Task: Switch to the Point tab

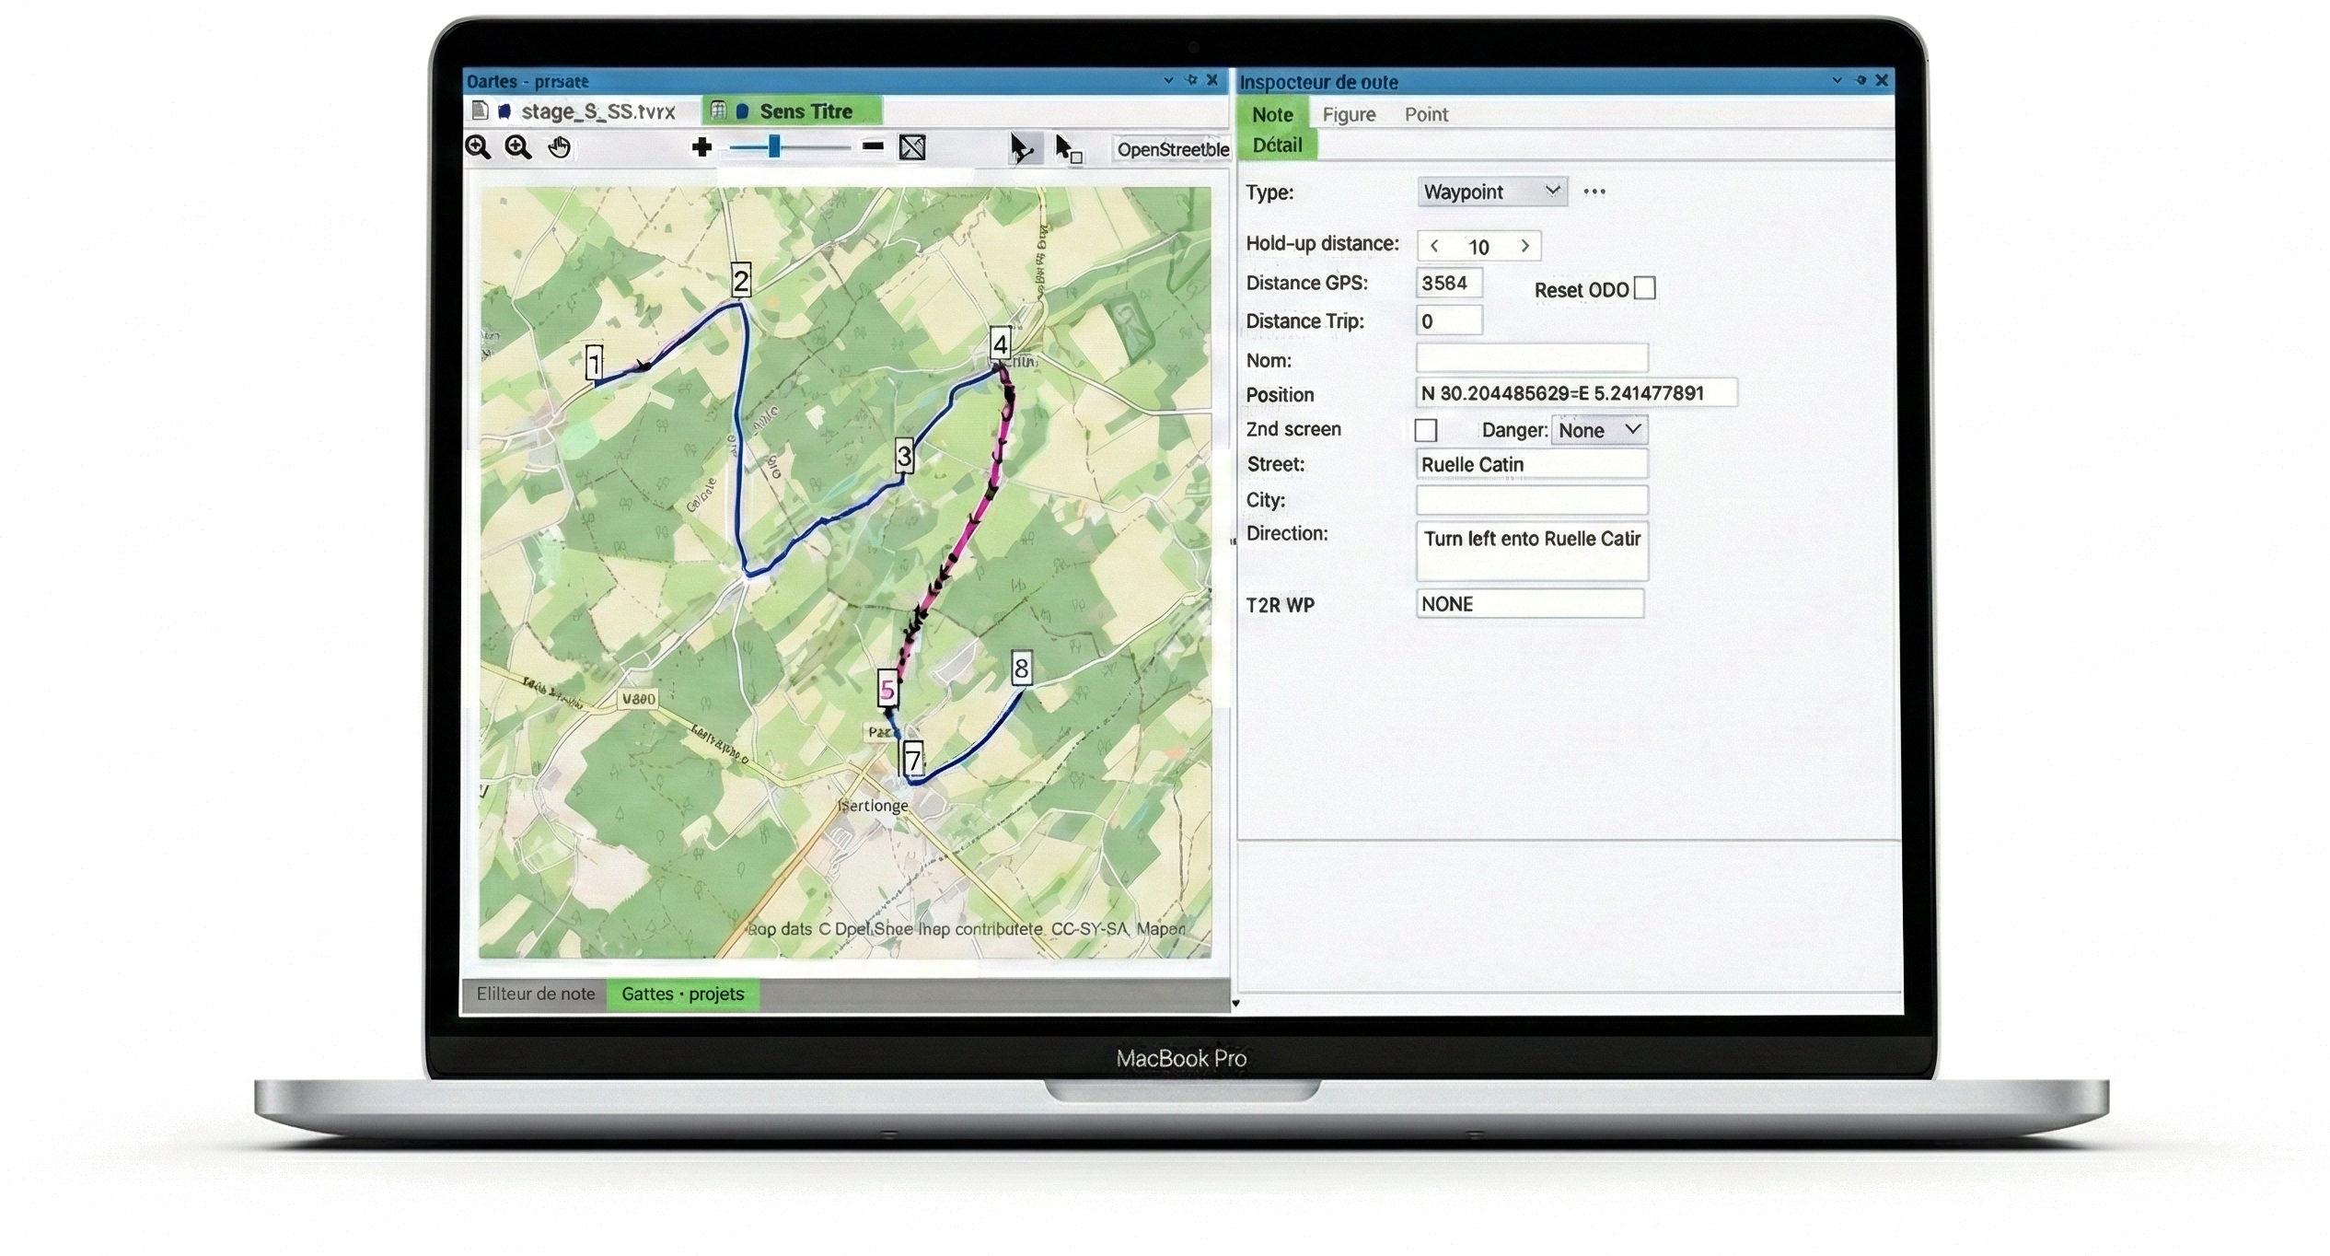Action: tap(1425, 114)
